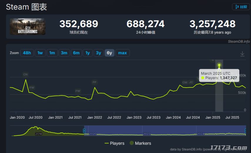Set zoom range to 1y

88,53
